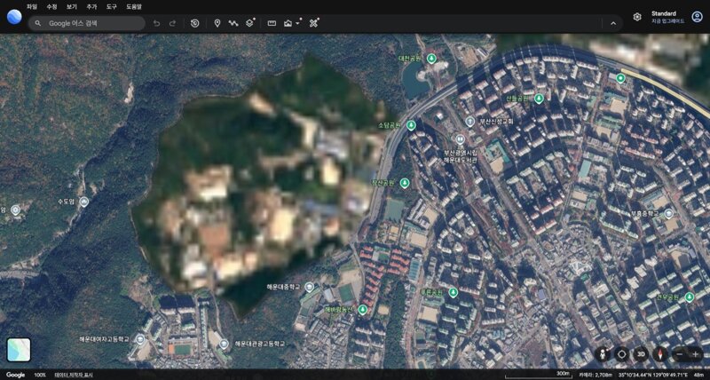Select the 수도암 temple marker

coord(83,202)
